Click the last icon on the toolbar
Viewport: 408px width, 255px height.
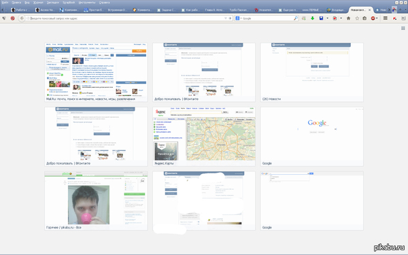click(x=403, y=18)
